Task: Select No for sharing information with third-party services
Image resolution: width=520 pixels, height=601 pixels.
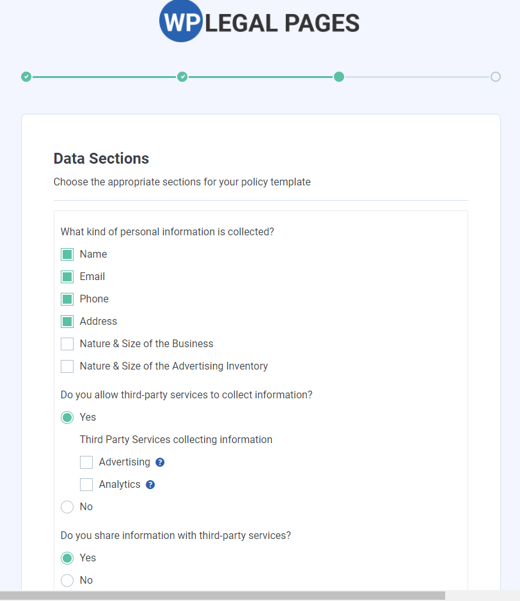Action: (x=67, y=580)
